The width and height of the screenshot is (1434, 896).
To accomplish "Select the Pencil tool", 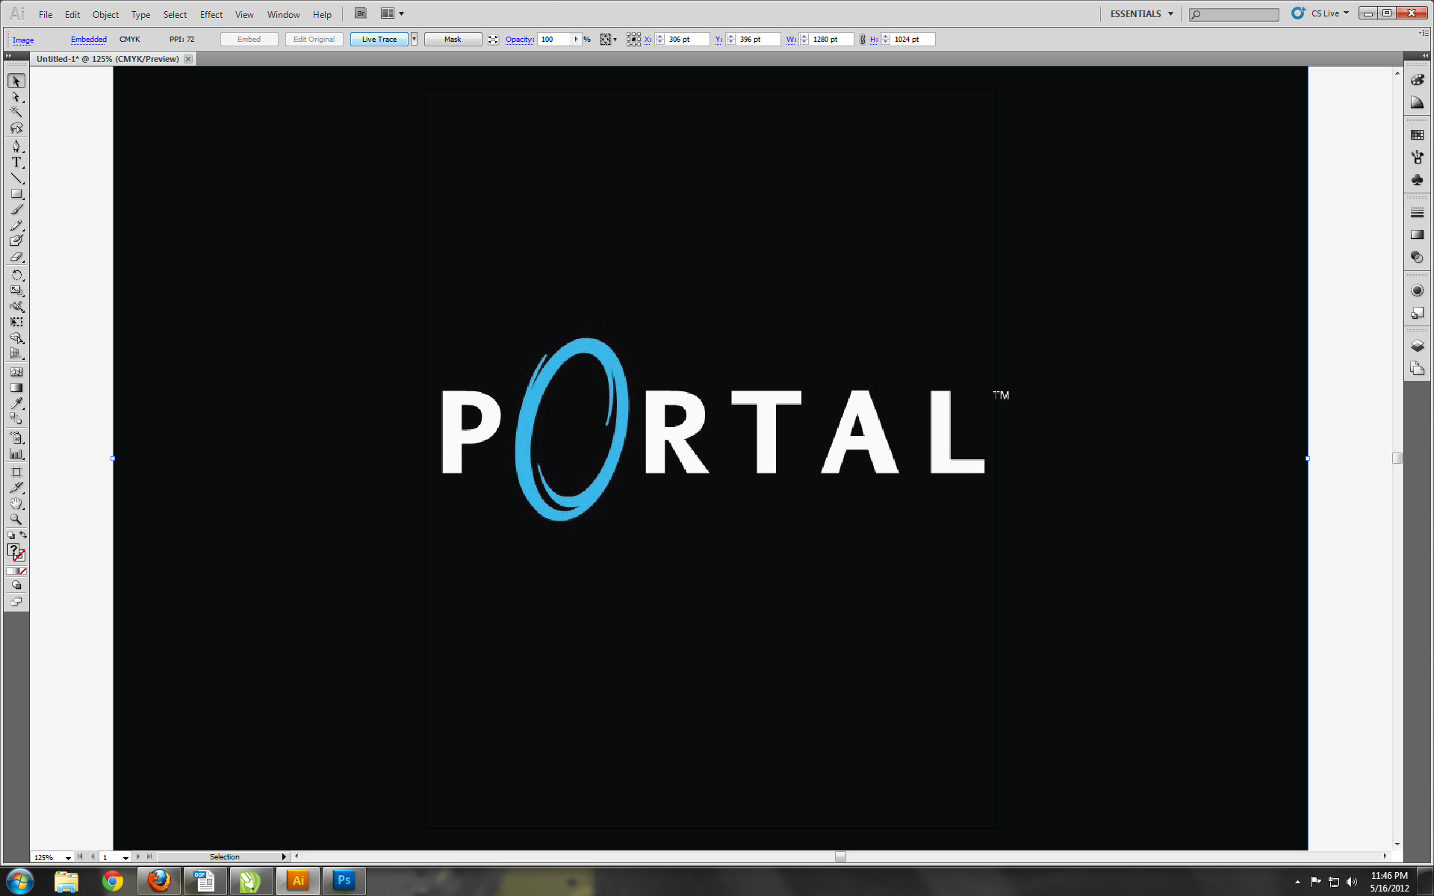I will click(x=16, y=225).
